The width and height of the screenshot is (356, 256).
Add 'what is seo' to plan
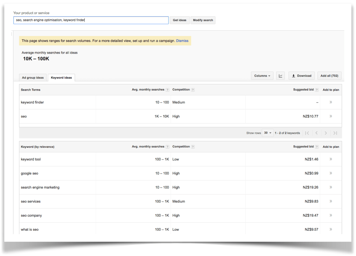331,230
